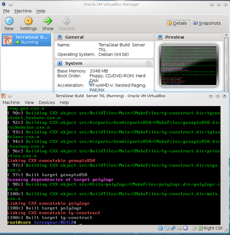
Task: Click the network adapters status bar icon
Action: pyautogui.click(x=173, y=228)
